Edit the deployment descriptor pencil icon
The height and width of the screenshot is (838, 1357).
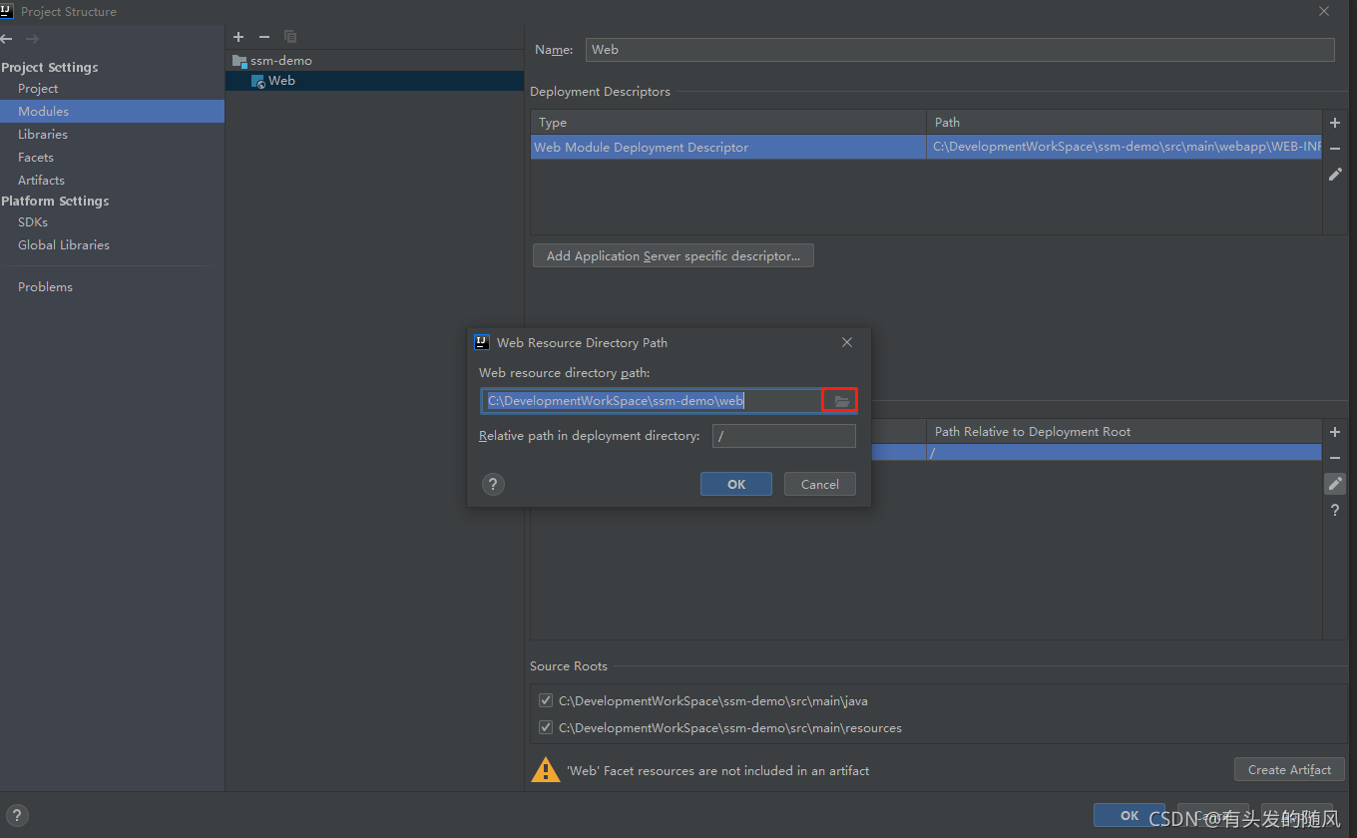(x=1335, y=175)
